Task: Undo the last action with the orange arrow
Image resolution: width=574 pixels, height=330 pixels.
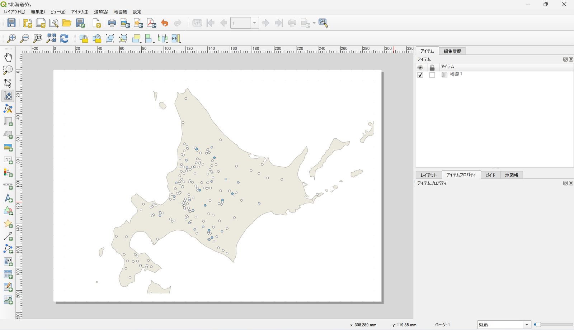Action: point(165,23)
